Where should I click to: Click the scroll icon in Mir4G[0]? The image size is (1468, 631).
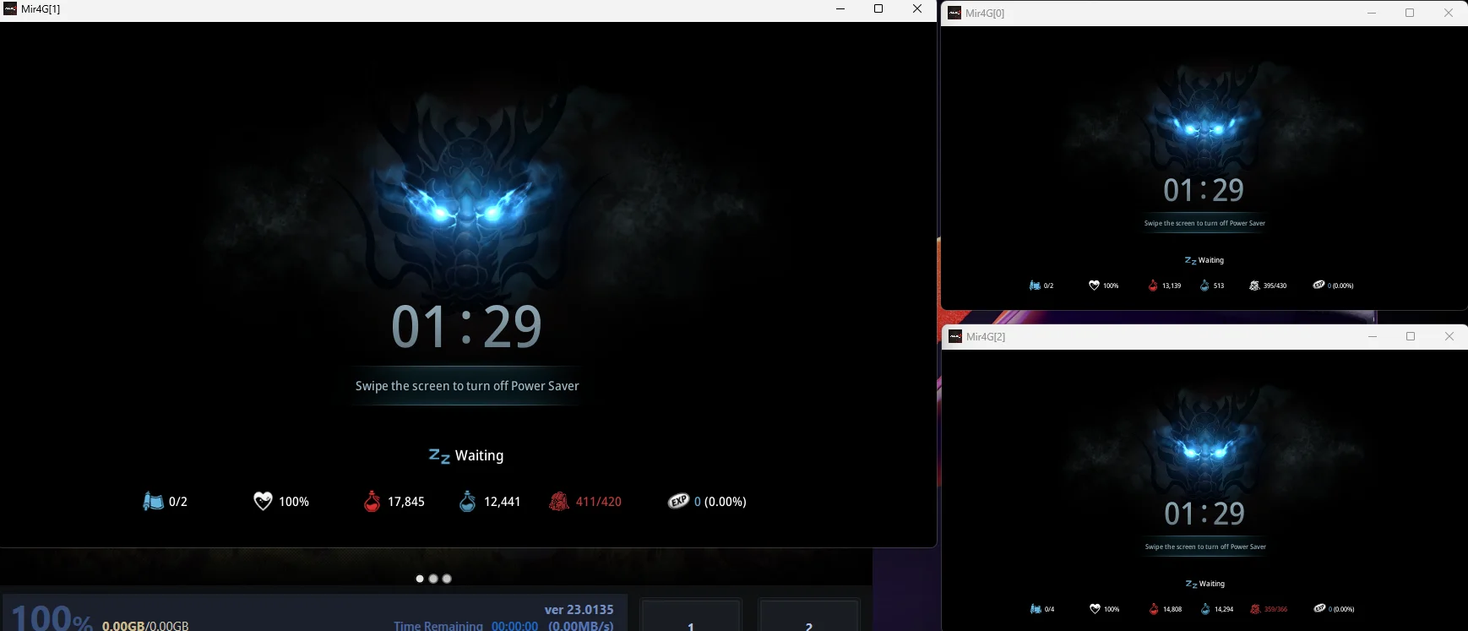click(1035, 286)
